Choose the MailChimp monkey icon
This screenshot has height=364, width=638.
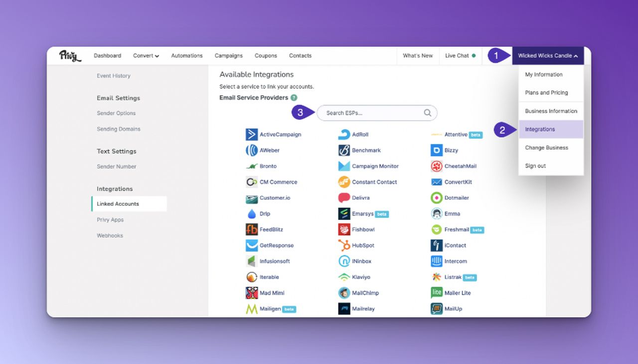pos(344,293)
